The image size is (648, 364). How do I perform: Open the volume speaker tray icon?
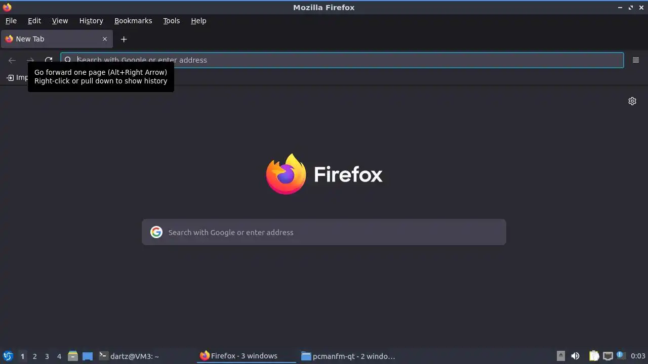coord(575,356)
